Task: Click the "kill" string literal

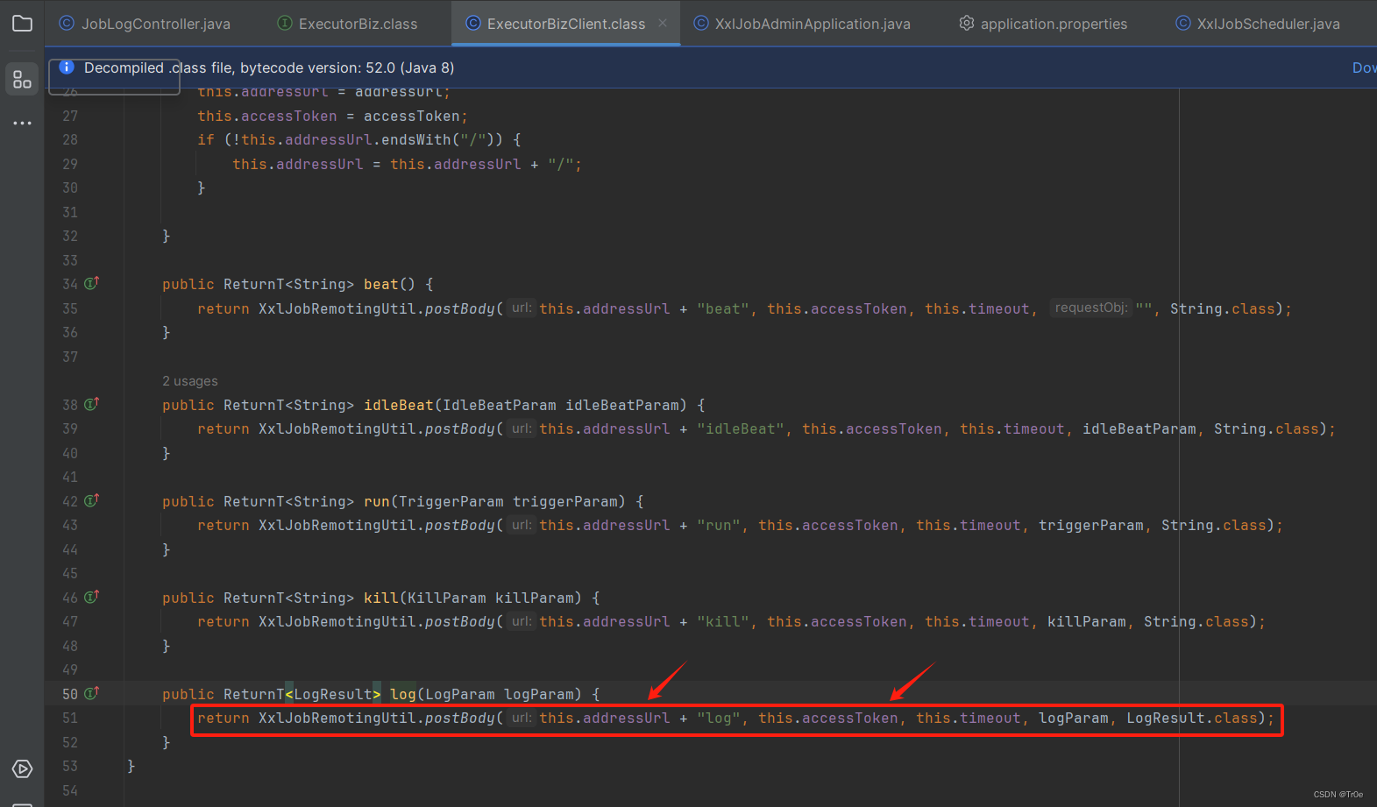Action: coord(723,621)
